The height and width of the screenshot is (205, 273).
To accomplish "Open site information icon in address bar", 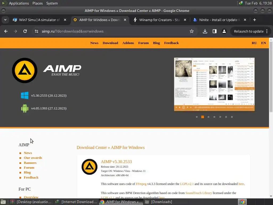I will (x=37, y=31).
